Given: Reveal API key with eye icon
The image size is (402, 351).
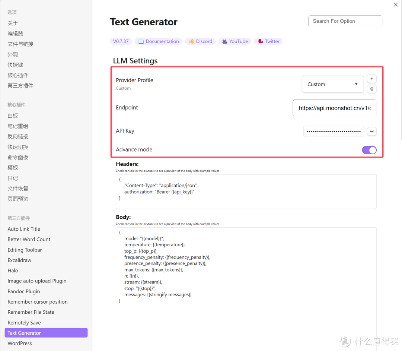Looking at the screenshot, I should point(371,131).
